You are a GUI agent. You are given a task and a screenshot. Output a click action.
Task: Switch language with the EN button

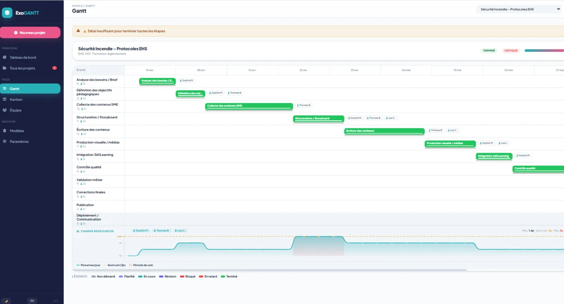click(x=32, y=301)
